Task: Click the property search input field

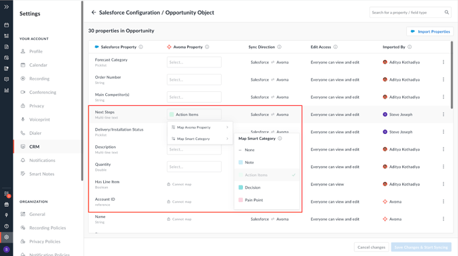Action: [x=407, y=12]
